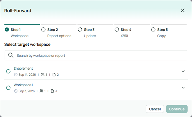
Task: Close the Roll-Forward dialog
Action: [183, 11]
